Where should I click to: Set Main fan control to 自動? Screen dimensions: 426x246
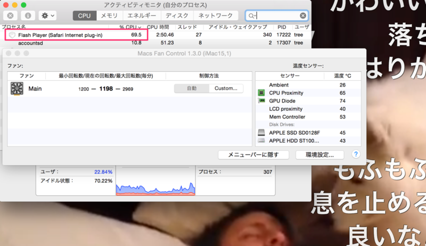point(192,88)
